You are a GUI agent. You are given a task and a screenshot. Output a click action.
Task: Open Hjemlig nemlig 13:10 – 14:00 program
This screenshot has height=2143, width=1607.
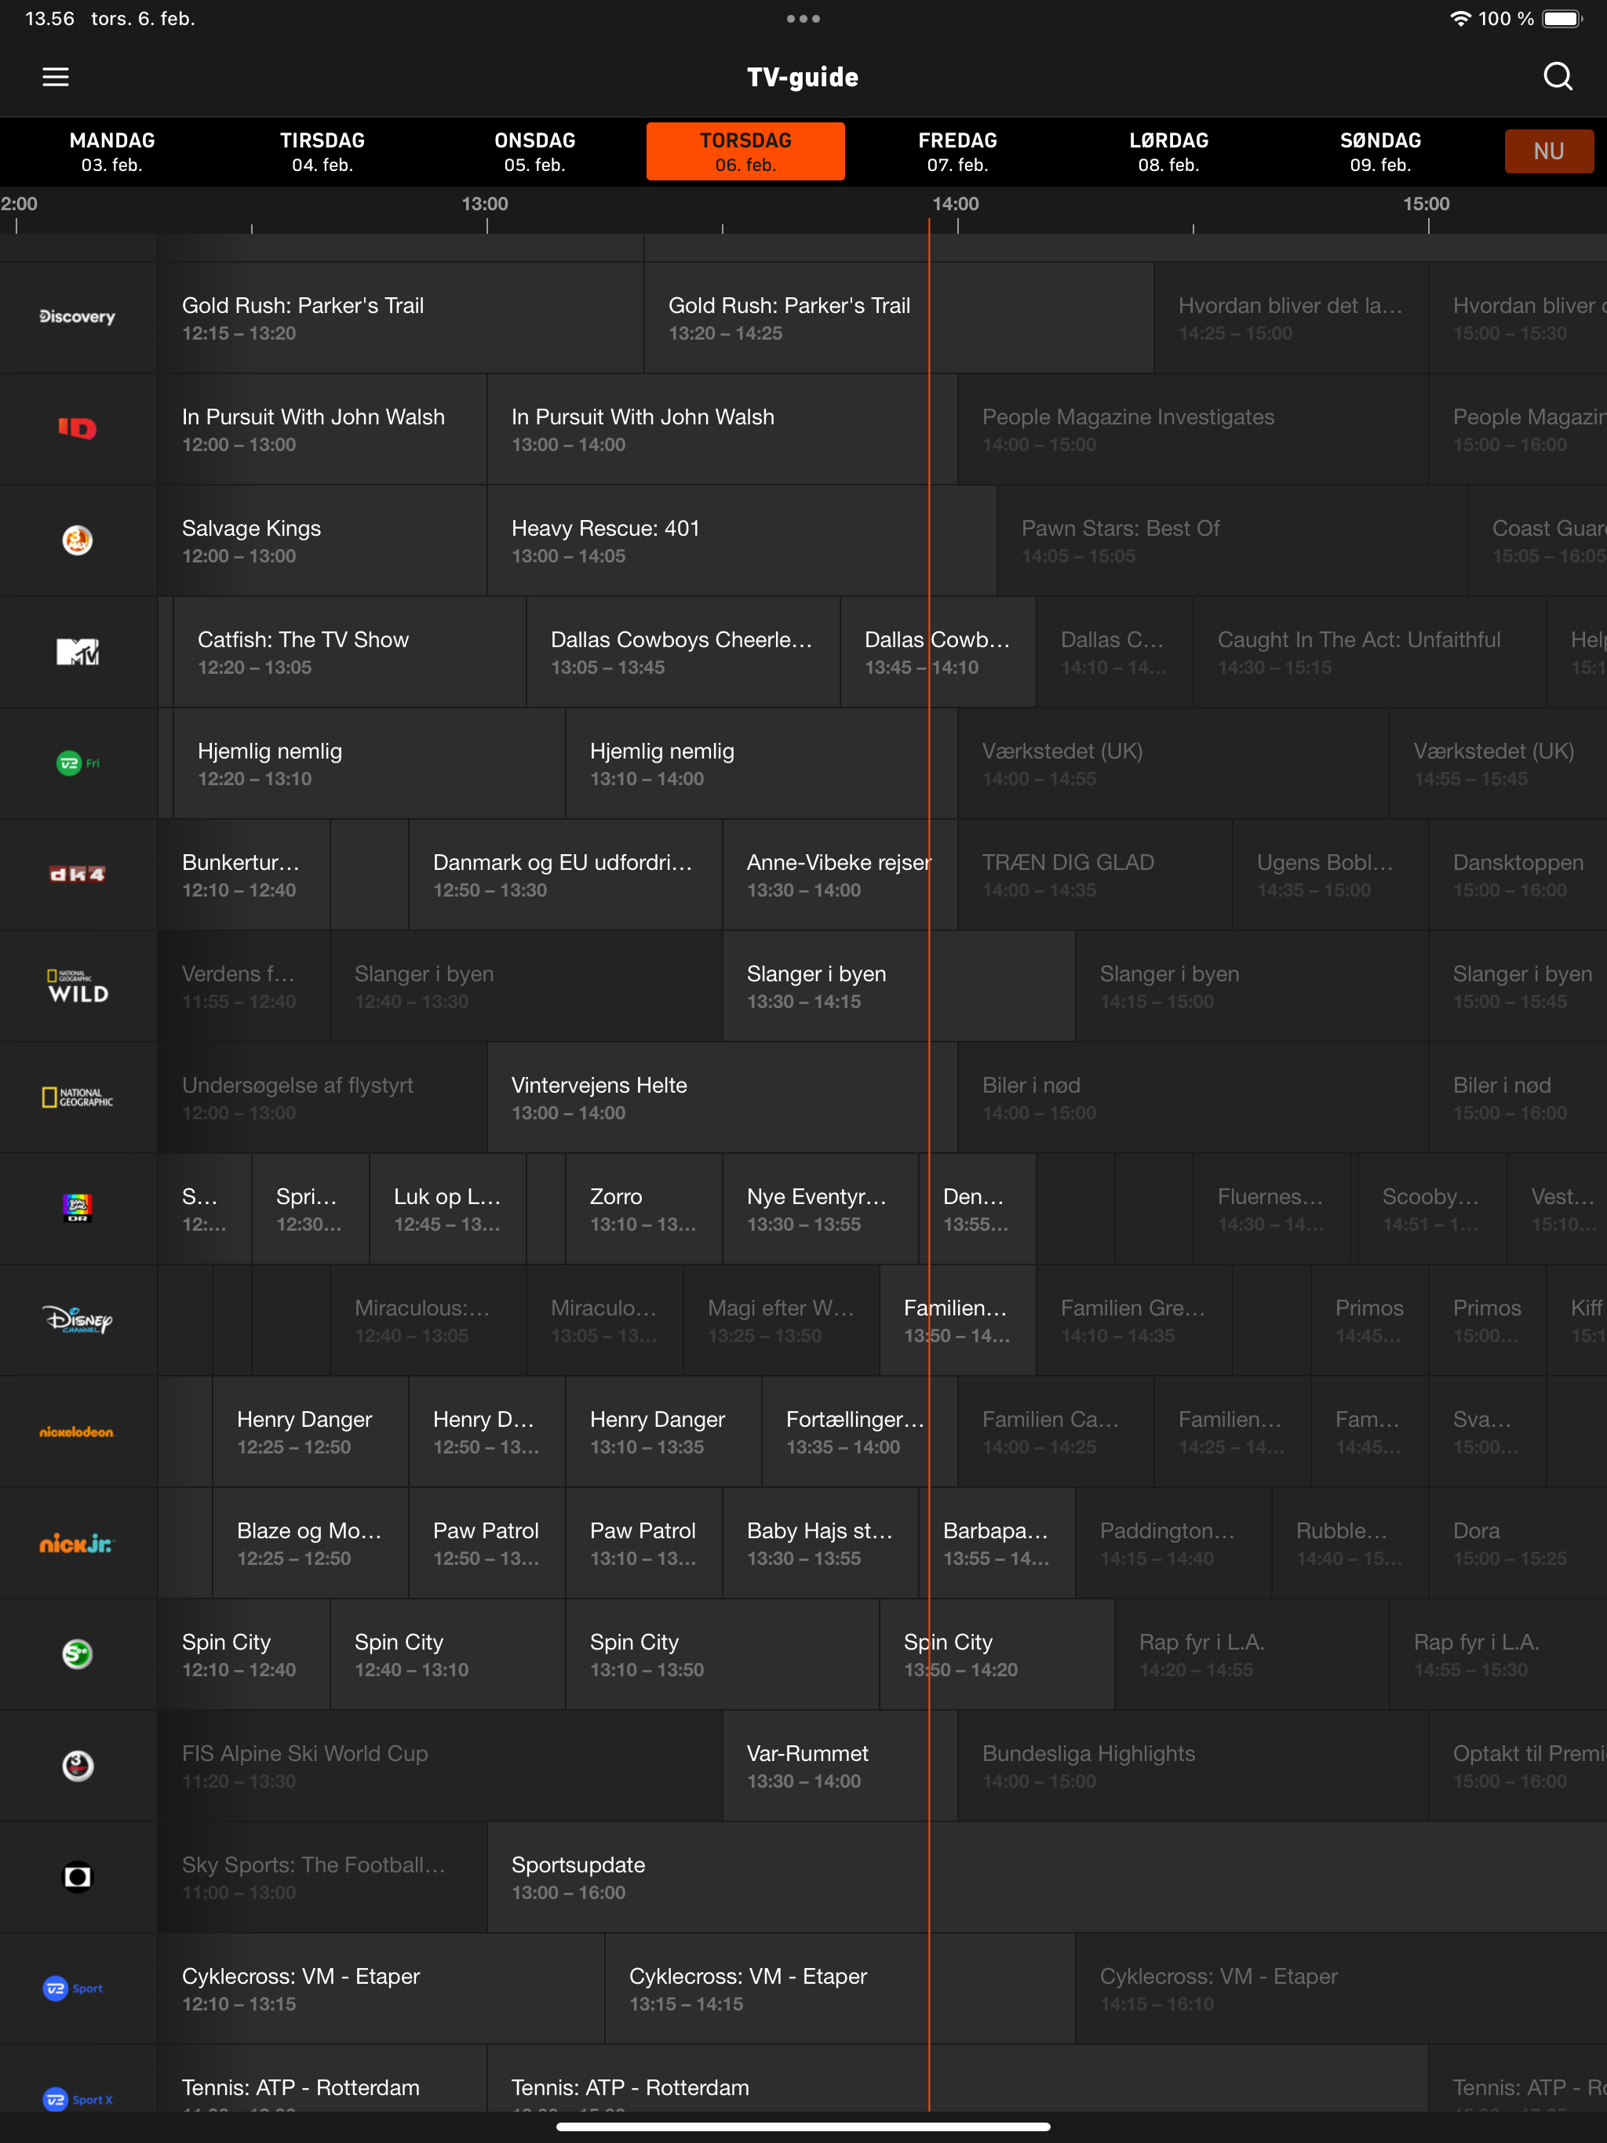tap(761, 763)
